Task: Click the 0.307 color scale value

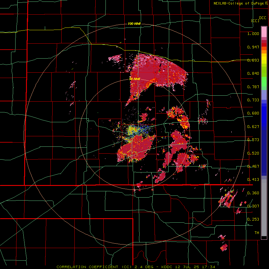Action: [x=253, y=206]
